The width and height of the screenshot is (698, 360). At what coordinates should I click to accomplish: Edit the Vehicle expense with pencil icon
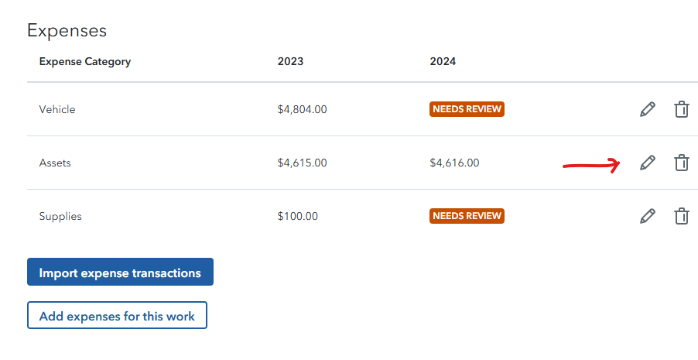tap(648, 109)
